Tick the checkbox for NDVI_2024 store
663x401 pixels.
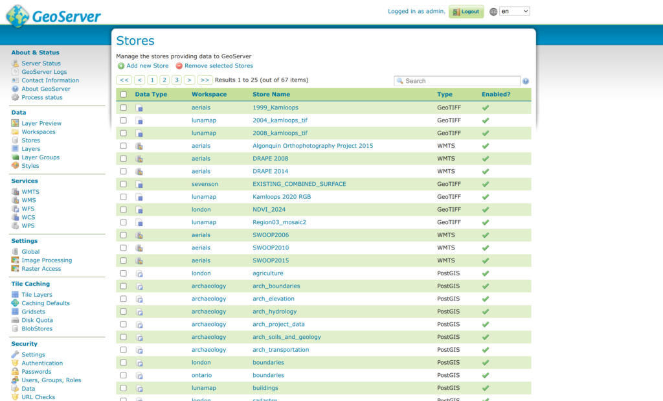124,210
